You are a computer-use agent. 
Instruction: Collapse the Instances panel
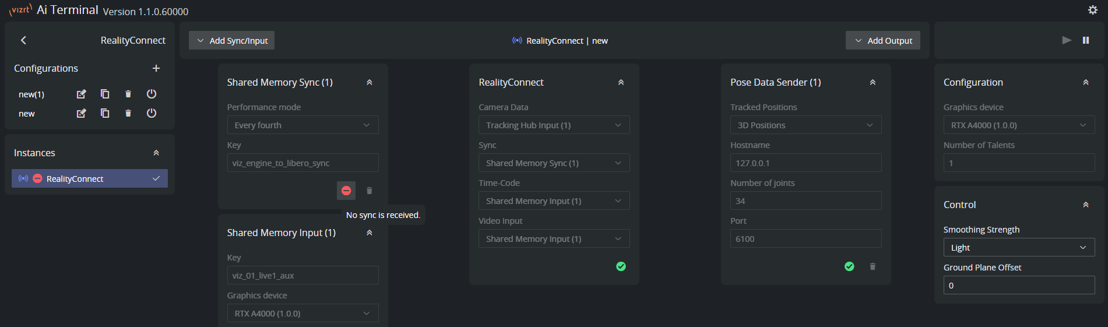point(156,153)
